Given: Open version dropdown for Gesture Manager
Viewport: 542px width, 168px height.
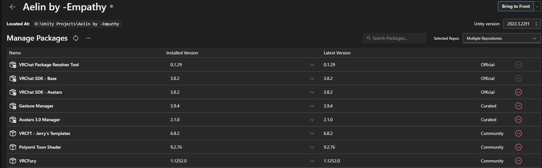Looking at the screenshot, I should point(312,106).
